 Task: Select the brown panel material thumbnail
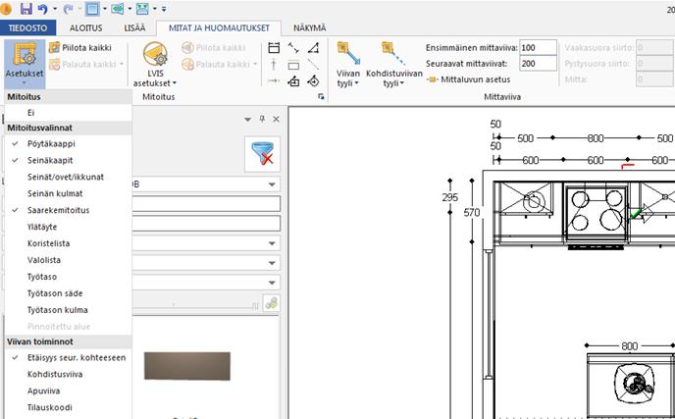pyautogui.click(x=187, y=366)
